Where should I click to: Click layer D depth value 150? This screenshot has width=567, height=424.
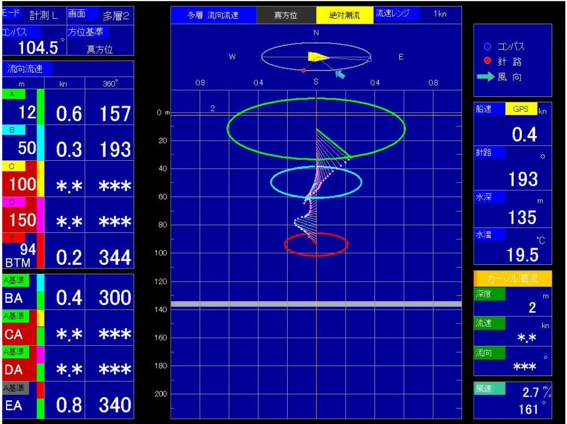pyautogui.click(x=22, y=220)
